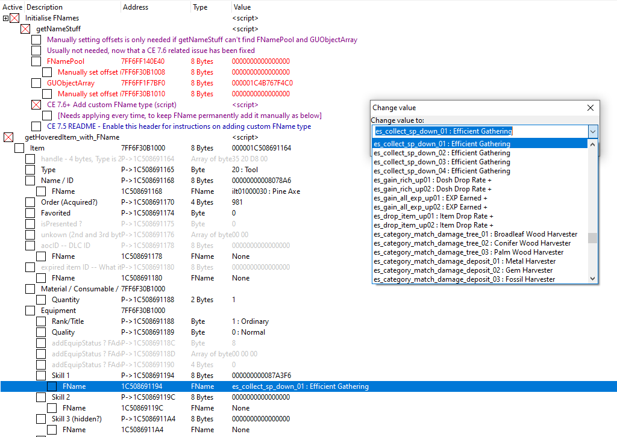Disable the Initialise FNames script checkbox
Viewport: 617px width, 437px height.
(x=14, y=18)
